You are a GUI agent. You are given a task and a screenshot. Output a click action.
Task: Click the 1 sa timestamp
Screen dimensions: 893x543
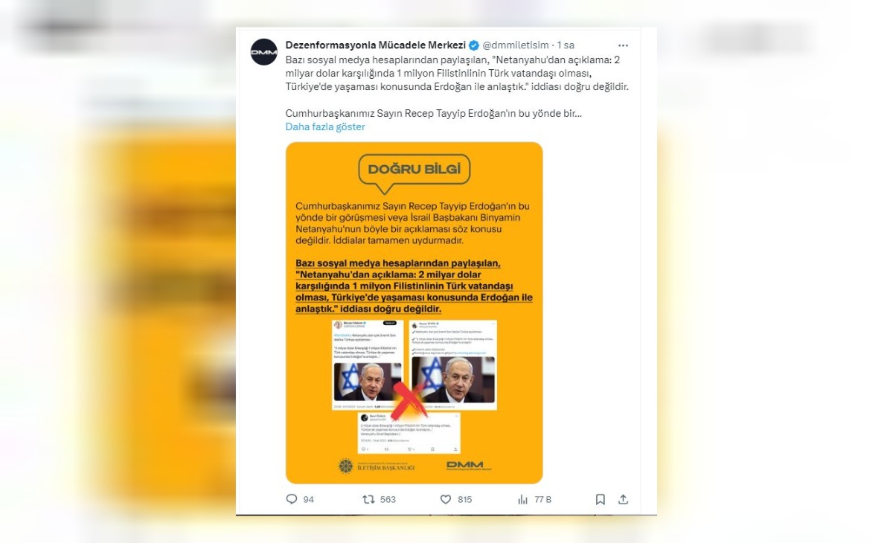pos(566,45)
